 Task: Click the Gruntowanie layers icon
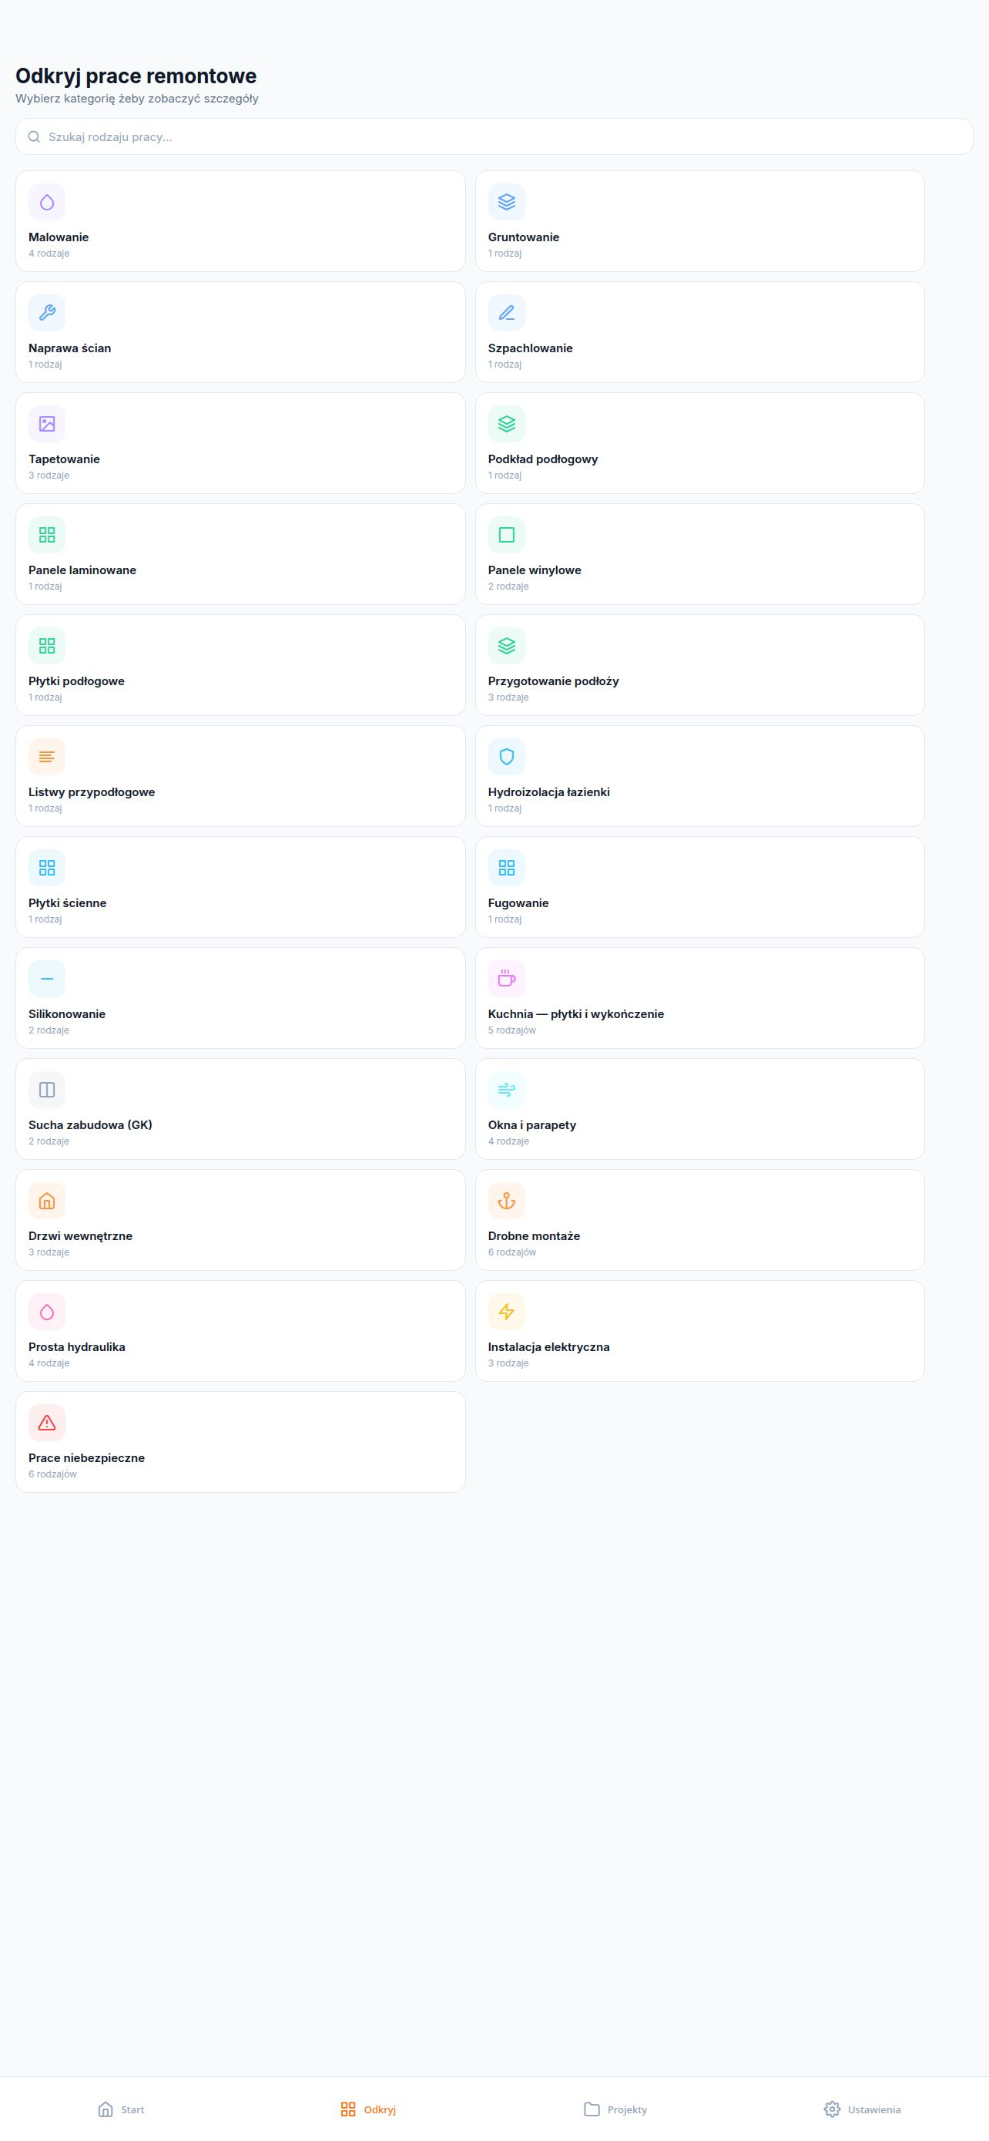coord(507,202)
